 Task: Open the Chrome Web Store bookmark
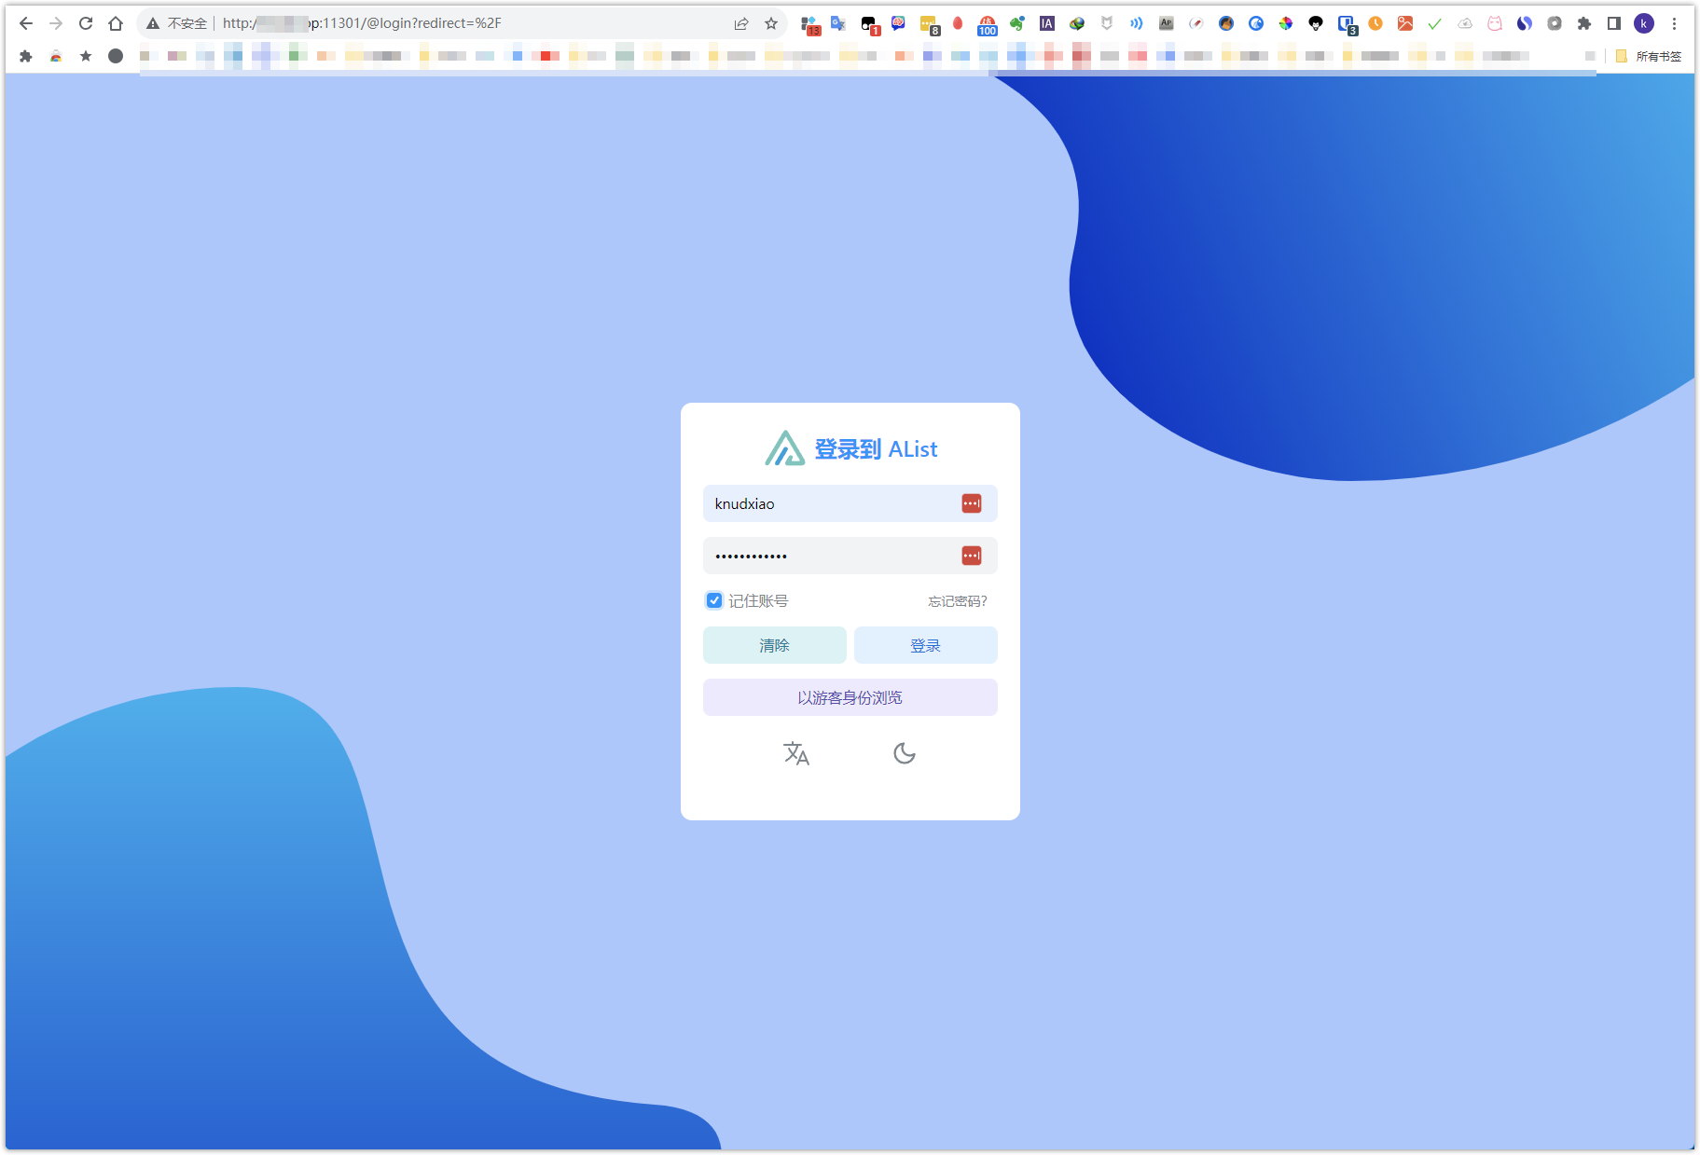(x=56, y=56)
